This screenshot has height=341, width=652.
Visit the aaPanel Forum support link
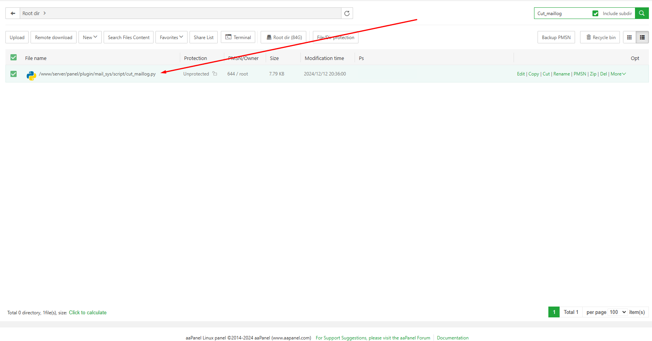click(x=373, y=338)
